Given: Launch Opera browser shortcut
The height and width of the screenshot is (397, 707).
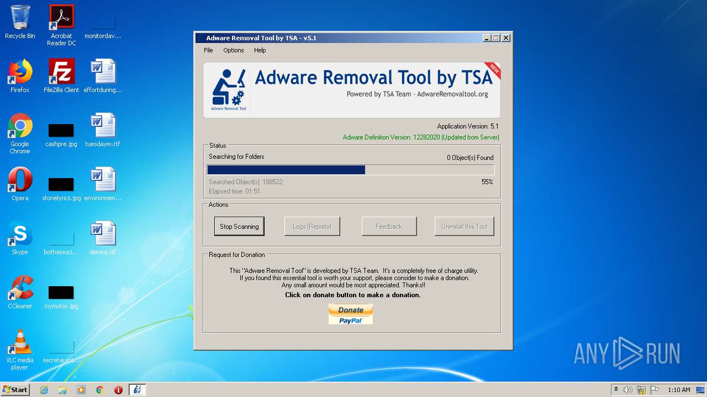Looking at the screenshot, I should pos(20,184).
